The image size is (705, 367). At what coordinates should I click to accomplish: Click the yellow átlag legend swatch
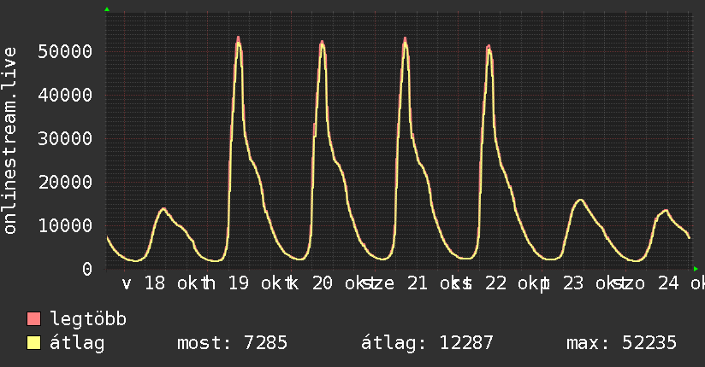(x=33, y=343)
